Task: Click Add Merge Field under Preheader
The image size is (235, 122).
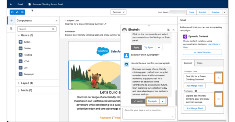Action: pos(194,108)
